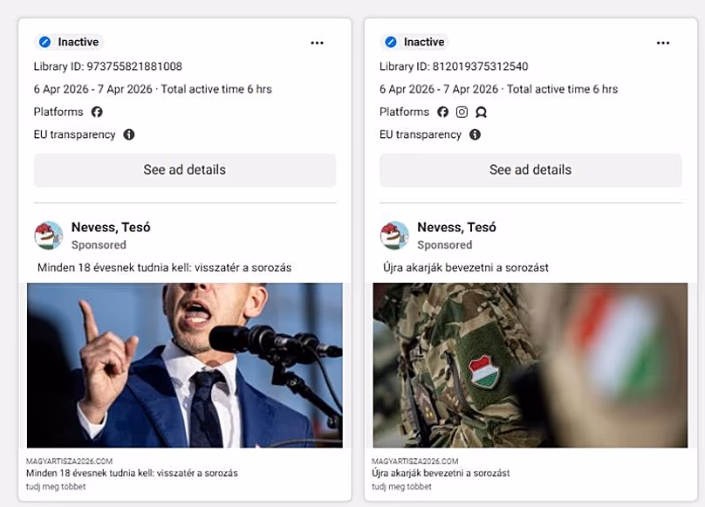Click the Instagram platform icon on the right ad

(x=463, y=112)
